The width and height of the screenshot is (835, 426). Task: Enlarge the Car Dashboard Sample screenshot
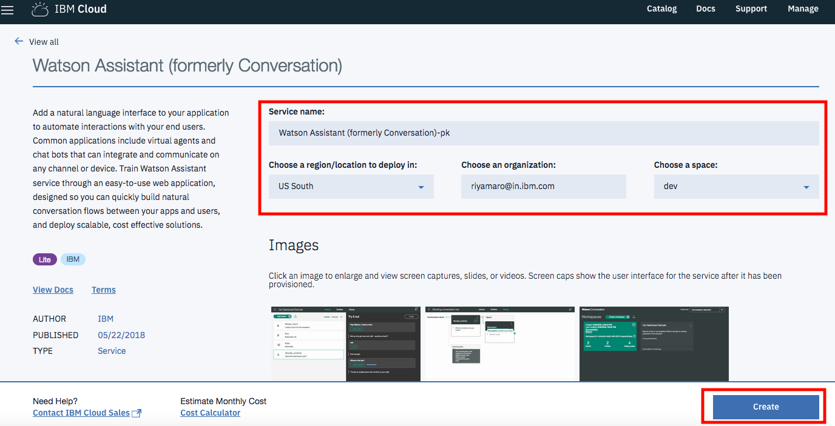pos(346,344)
